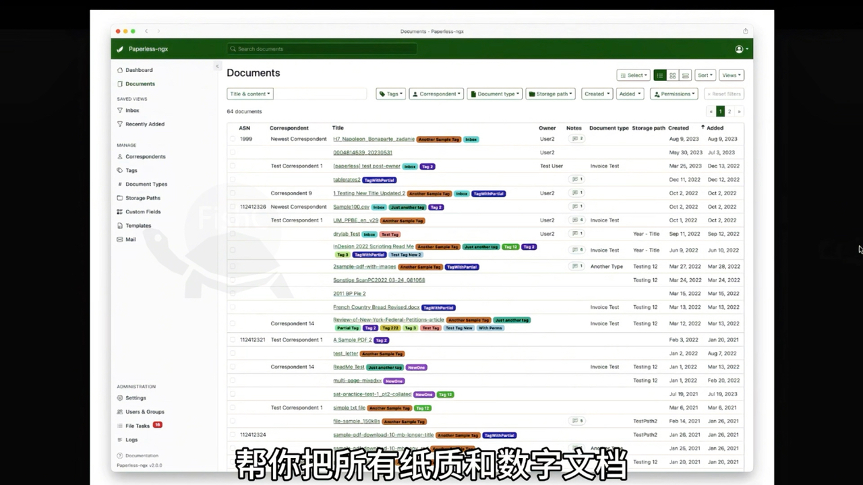Select the Test Correspondent 1 test post-owner row checkbox
This screenshot has width=863, height=485.
point(233,166)
